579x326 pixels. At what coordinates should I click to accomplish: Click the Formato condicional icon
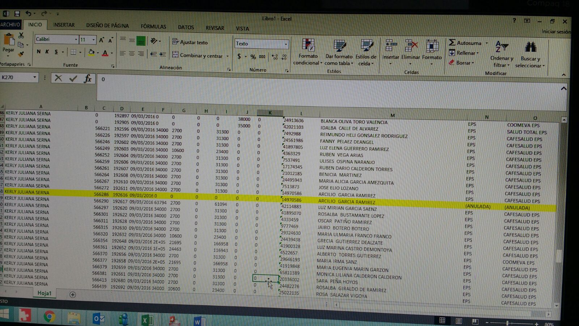pyautogui.click(x=308, y=46)
